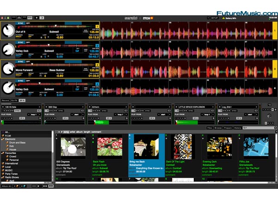This screenshot has height=200, width=278.
Task: Click the battery warning icon
Action: click(x=223, y=18)
